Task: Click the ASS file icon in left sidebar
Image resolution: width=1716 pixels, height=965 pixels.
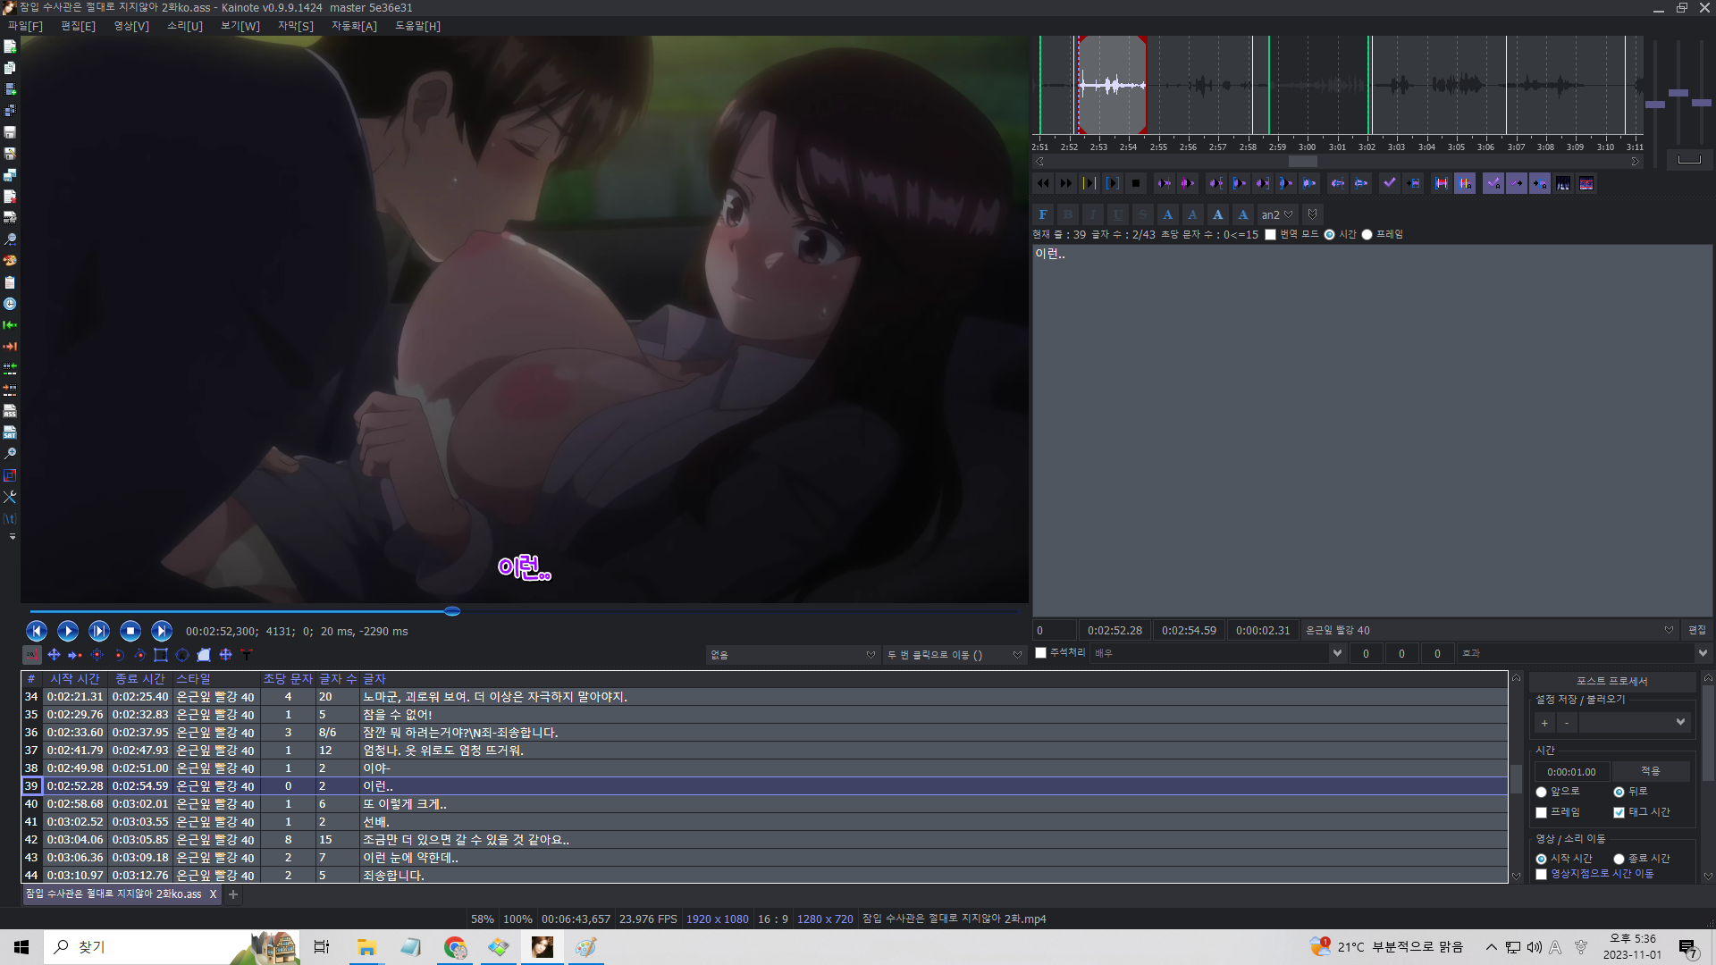Action: pyautogui.click(x=10, y=411)
